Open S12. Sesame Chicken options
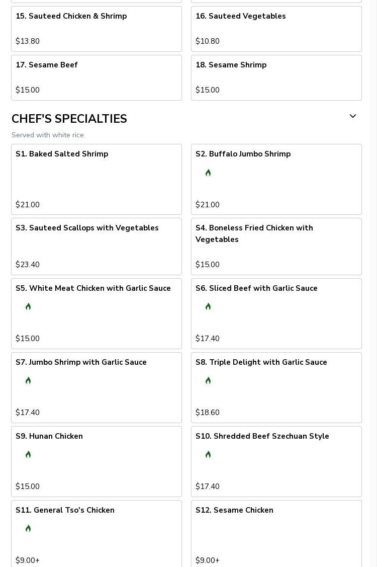The height and width of the screenshot is (567, 377). (276, 534)
